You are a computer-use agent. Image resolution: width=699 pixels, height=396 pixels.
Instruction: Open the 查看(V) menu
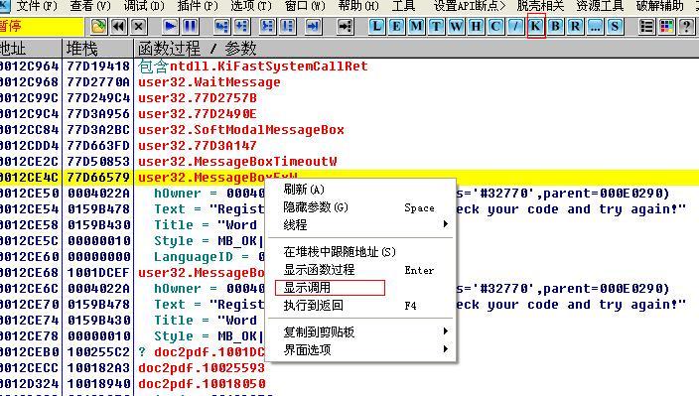coord(90,6)
